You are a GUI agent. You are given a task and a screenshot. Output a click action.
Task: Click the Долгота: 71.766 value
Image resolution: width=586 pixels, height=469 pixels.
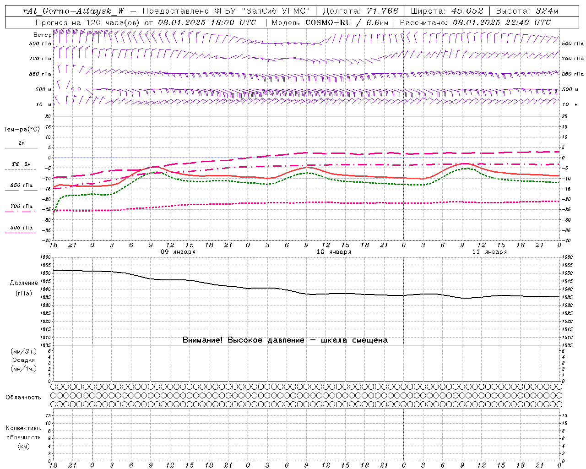361,11
